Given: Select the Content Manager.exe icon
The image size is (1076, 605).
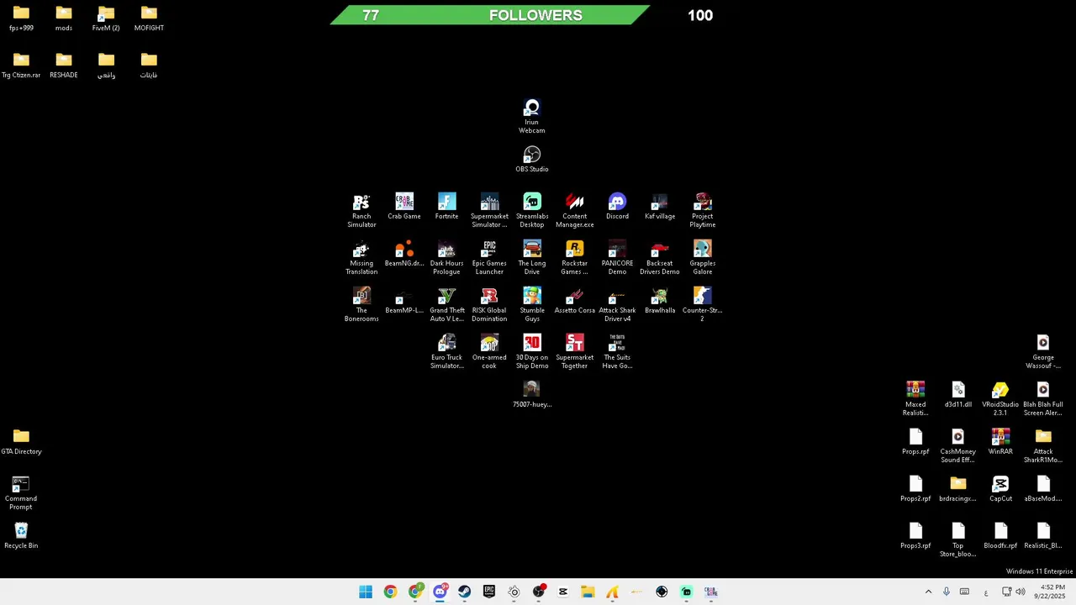Looking at the screenshot, I should coord(575,210).
